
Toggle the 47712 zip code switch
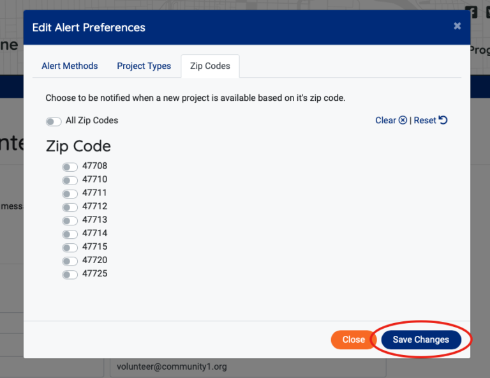70,207
